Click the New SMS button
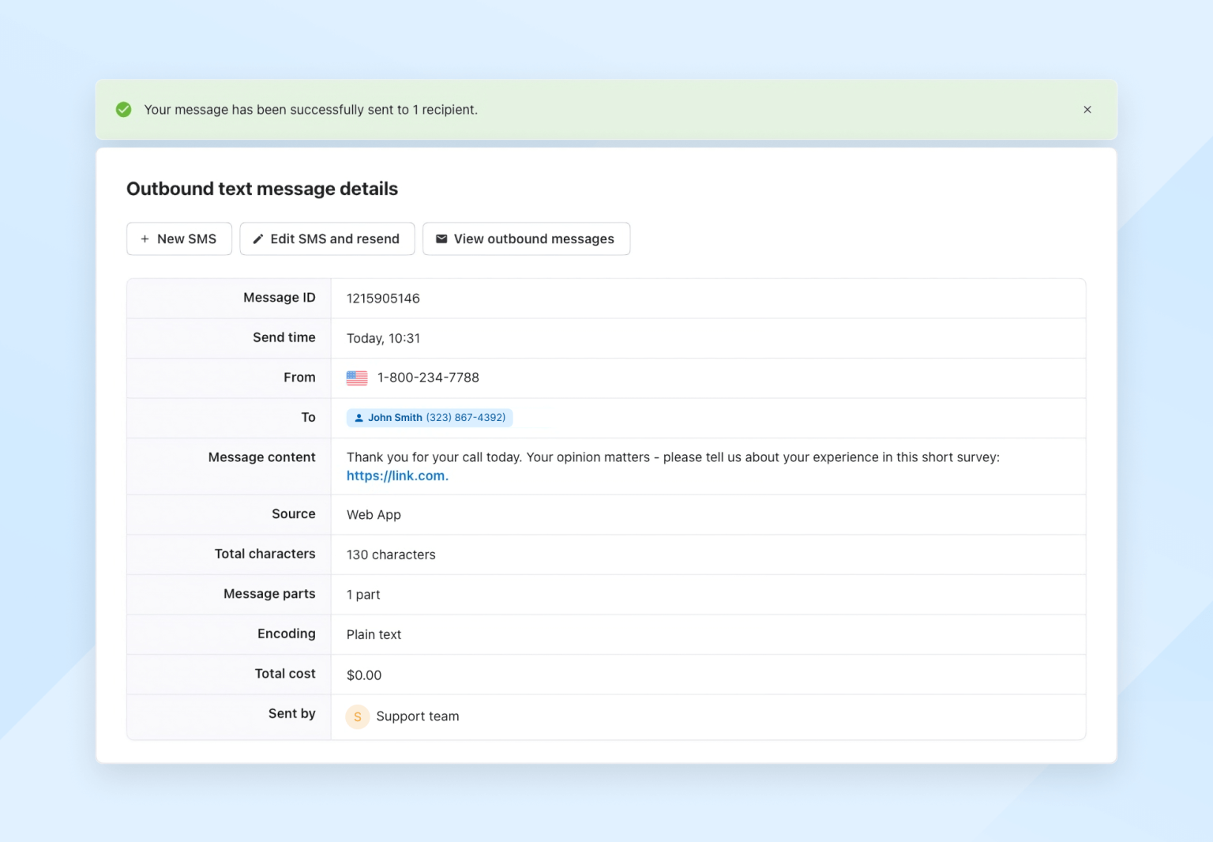Viewport: 1213px width, 842px height. [x=179, y=239]
